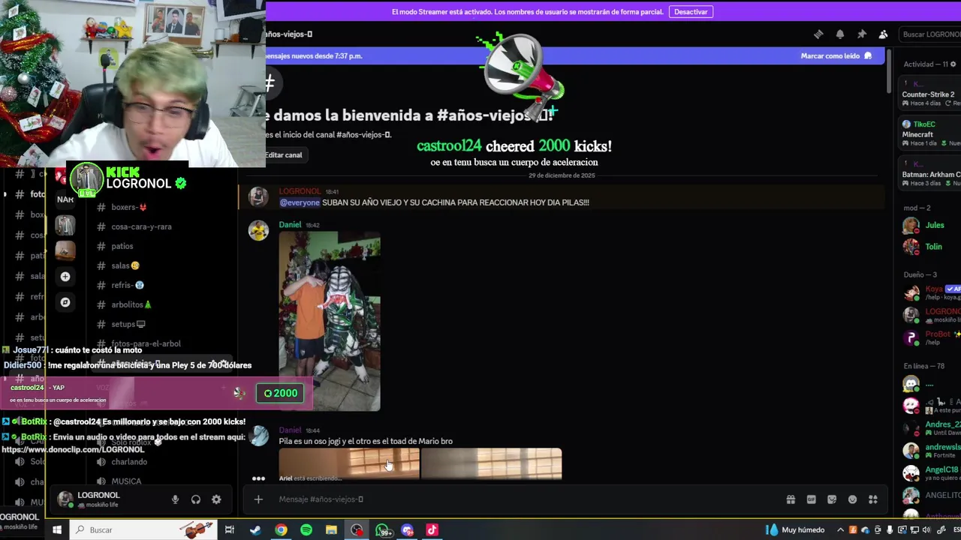This screenshot has width=961, height=540.
Task: Open the gift icon in message bar
Action: tap(791, 499)
